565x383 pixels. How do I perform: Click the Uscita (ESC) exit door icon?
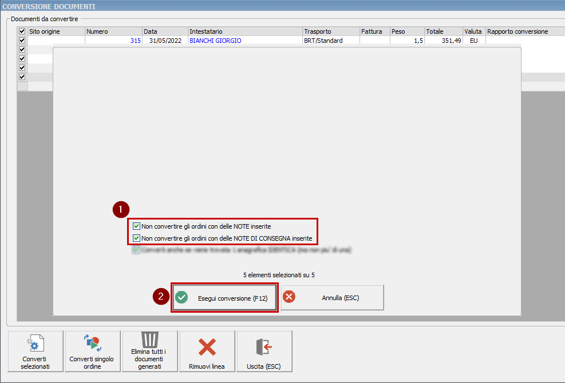tap(264, 347)
